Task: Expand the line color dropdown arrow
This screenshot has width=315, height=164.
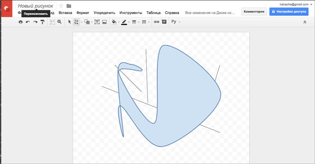Action: click(x=129, y=22)
